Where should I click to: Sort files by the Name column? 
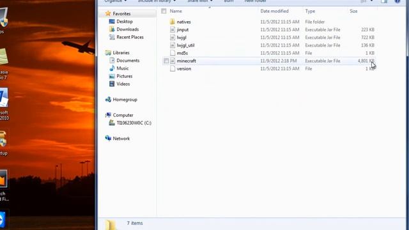(x=176, y=11)
